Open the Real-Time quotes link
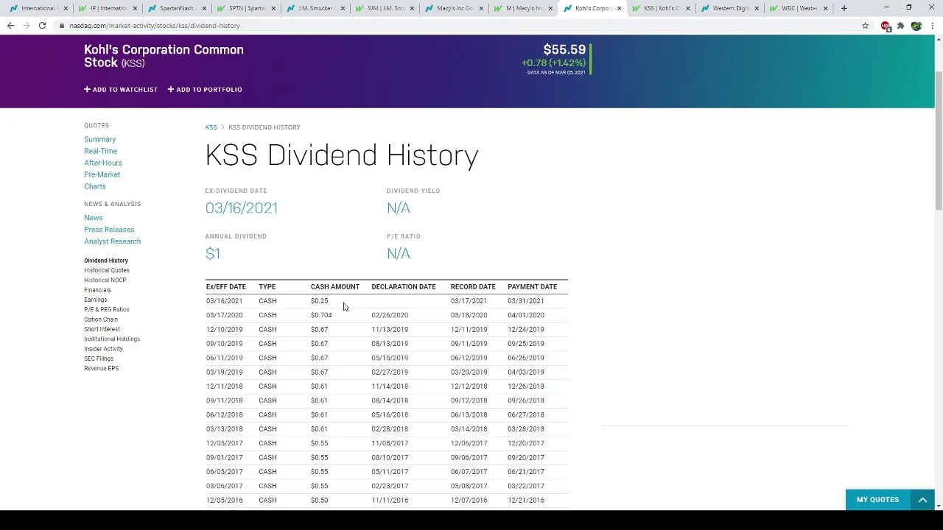 tap(100, 151)
